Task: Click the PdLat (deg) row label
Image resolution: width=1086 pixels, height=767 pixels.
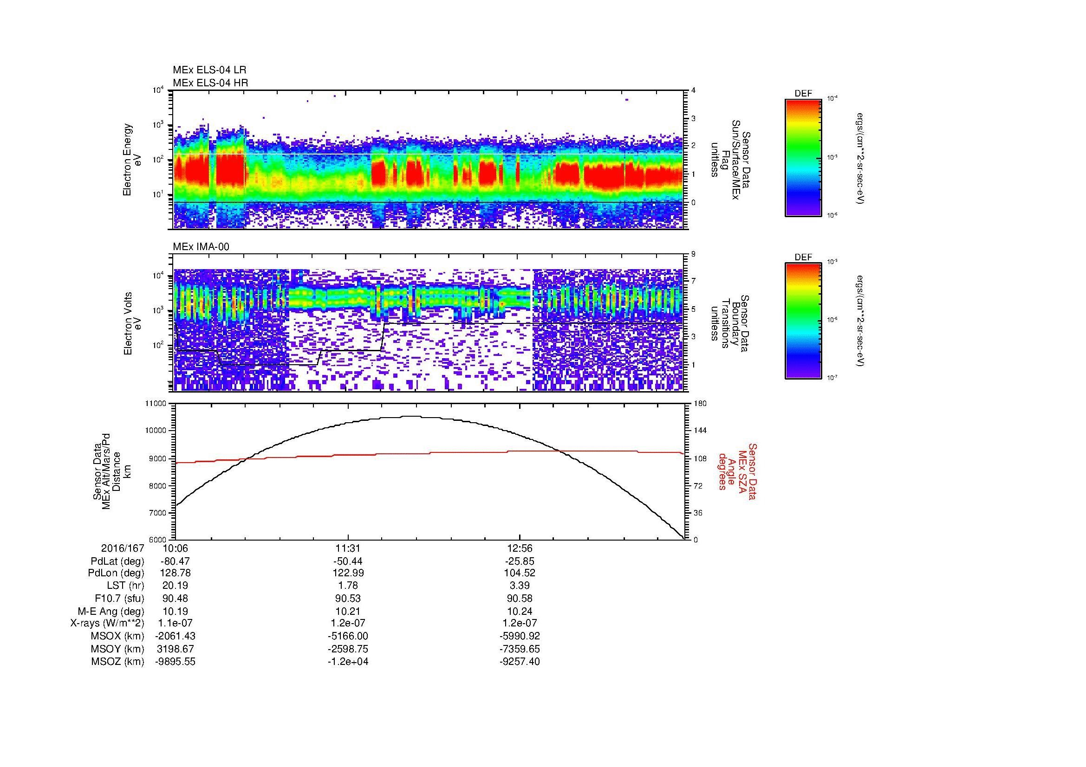Action: point(117,561)
